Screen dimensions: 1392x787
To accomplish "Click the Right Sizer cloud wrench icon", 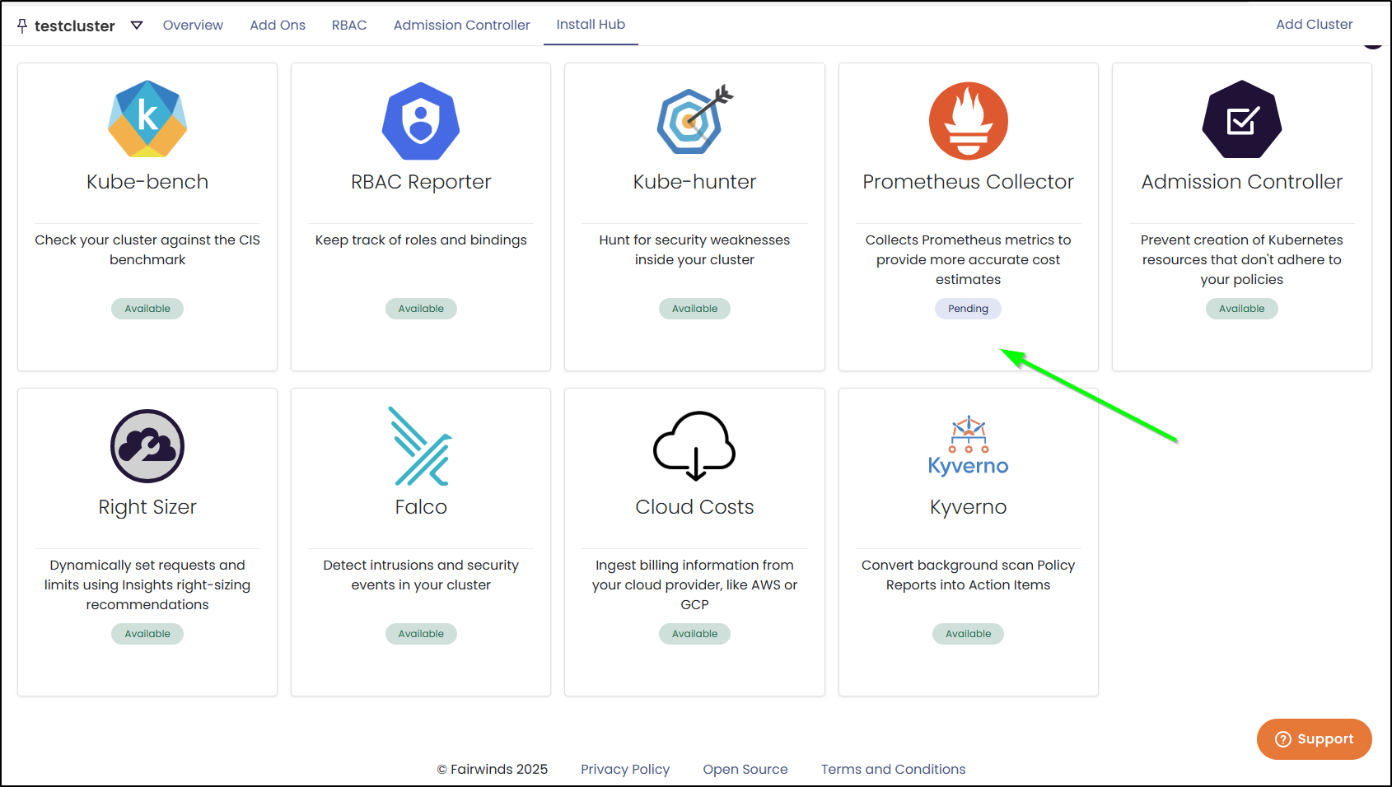I will (147, 446).
